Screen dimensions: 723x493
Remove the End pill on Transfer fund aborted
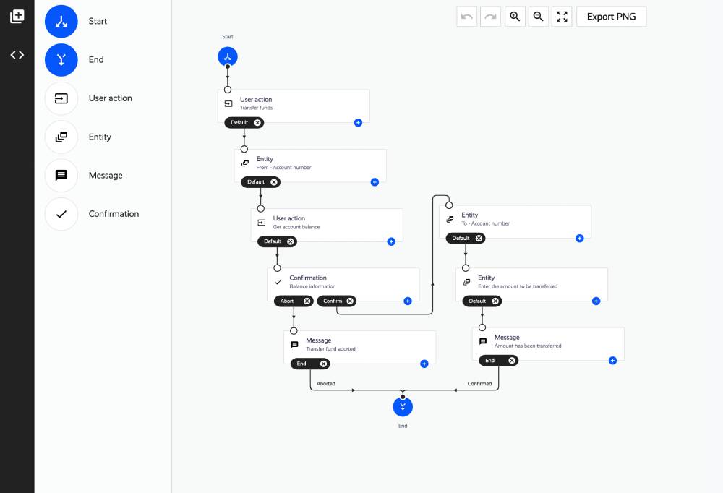pyautogui.click(x=324, y=364)
